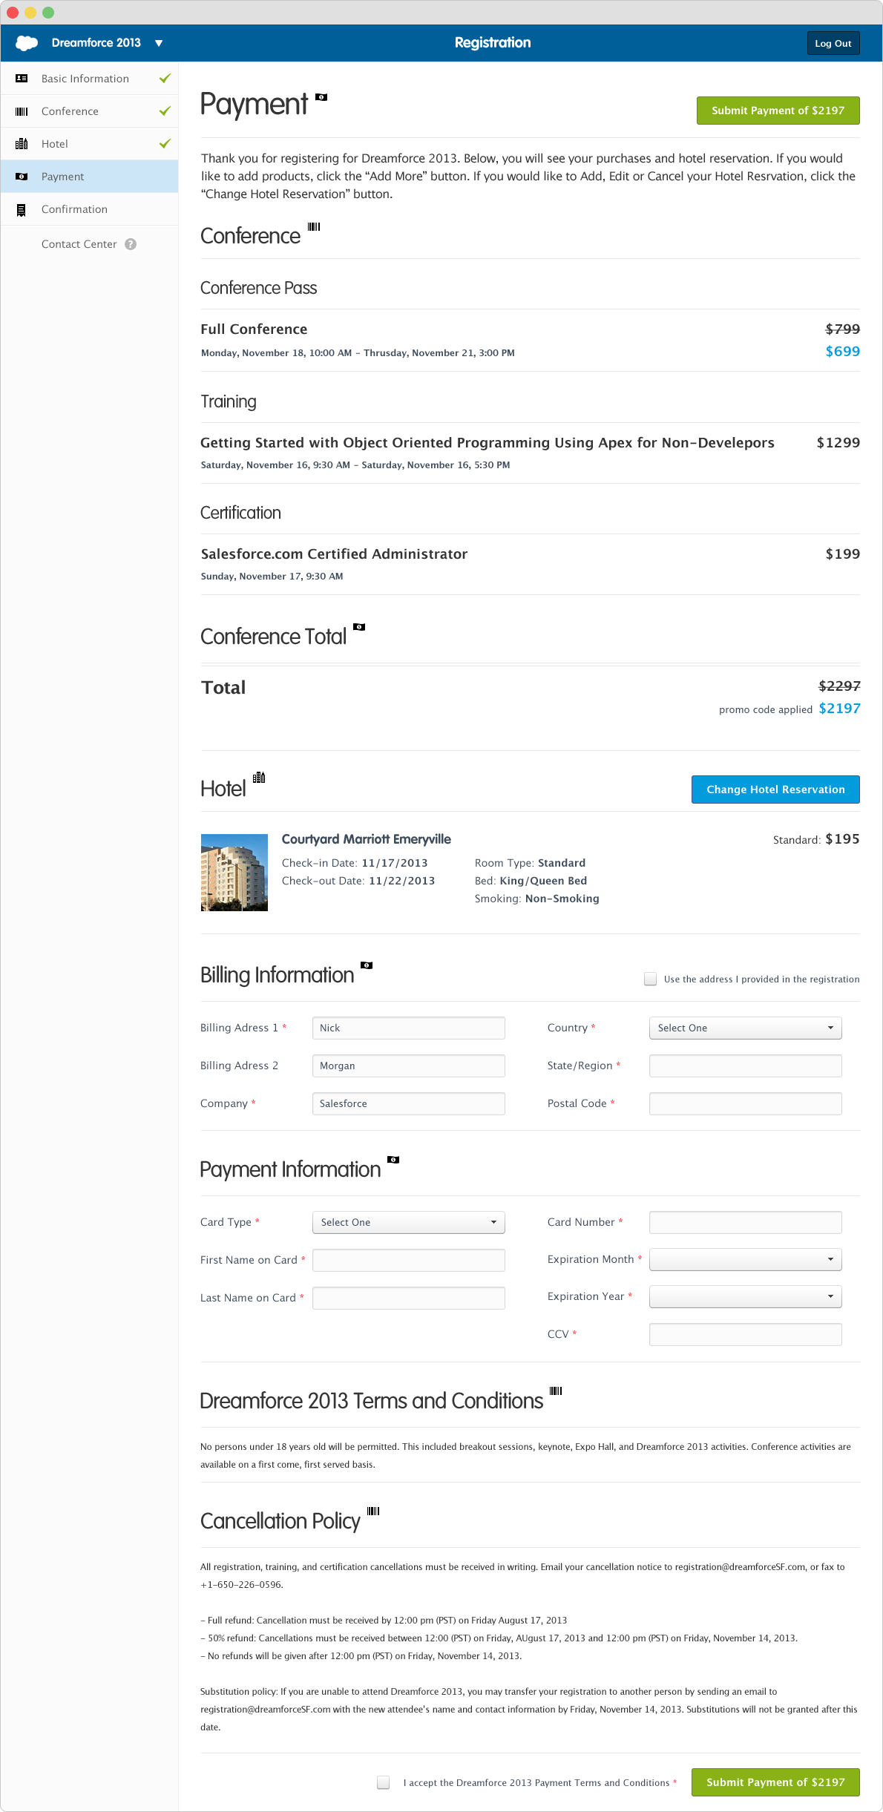This screenshot has height=1812, width=883.
Task: Click the Postal Code input field
Action: coord(745,1103)
